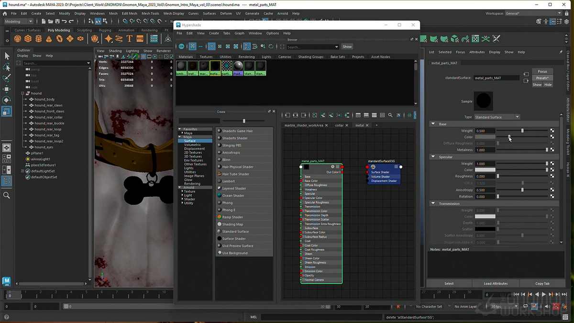The image size is (574, 323).
Task: Collapse the Transmission attribute section
Action: [x=433, y=203]
